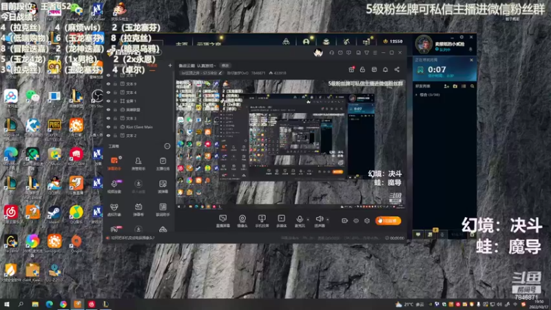Image resolution: width=551 pixels, height=310 pixels.
Task: Open League client loot hammer icon
Action: (x=346, y=41)
